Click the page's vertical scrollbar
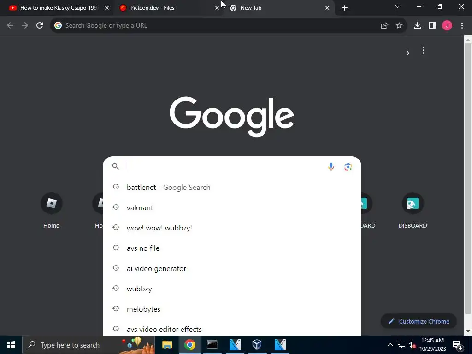The image size is (472, 354). (468, 177)
